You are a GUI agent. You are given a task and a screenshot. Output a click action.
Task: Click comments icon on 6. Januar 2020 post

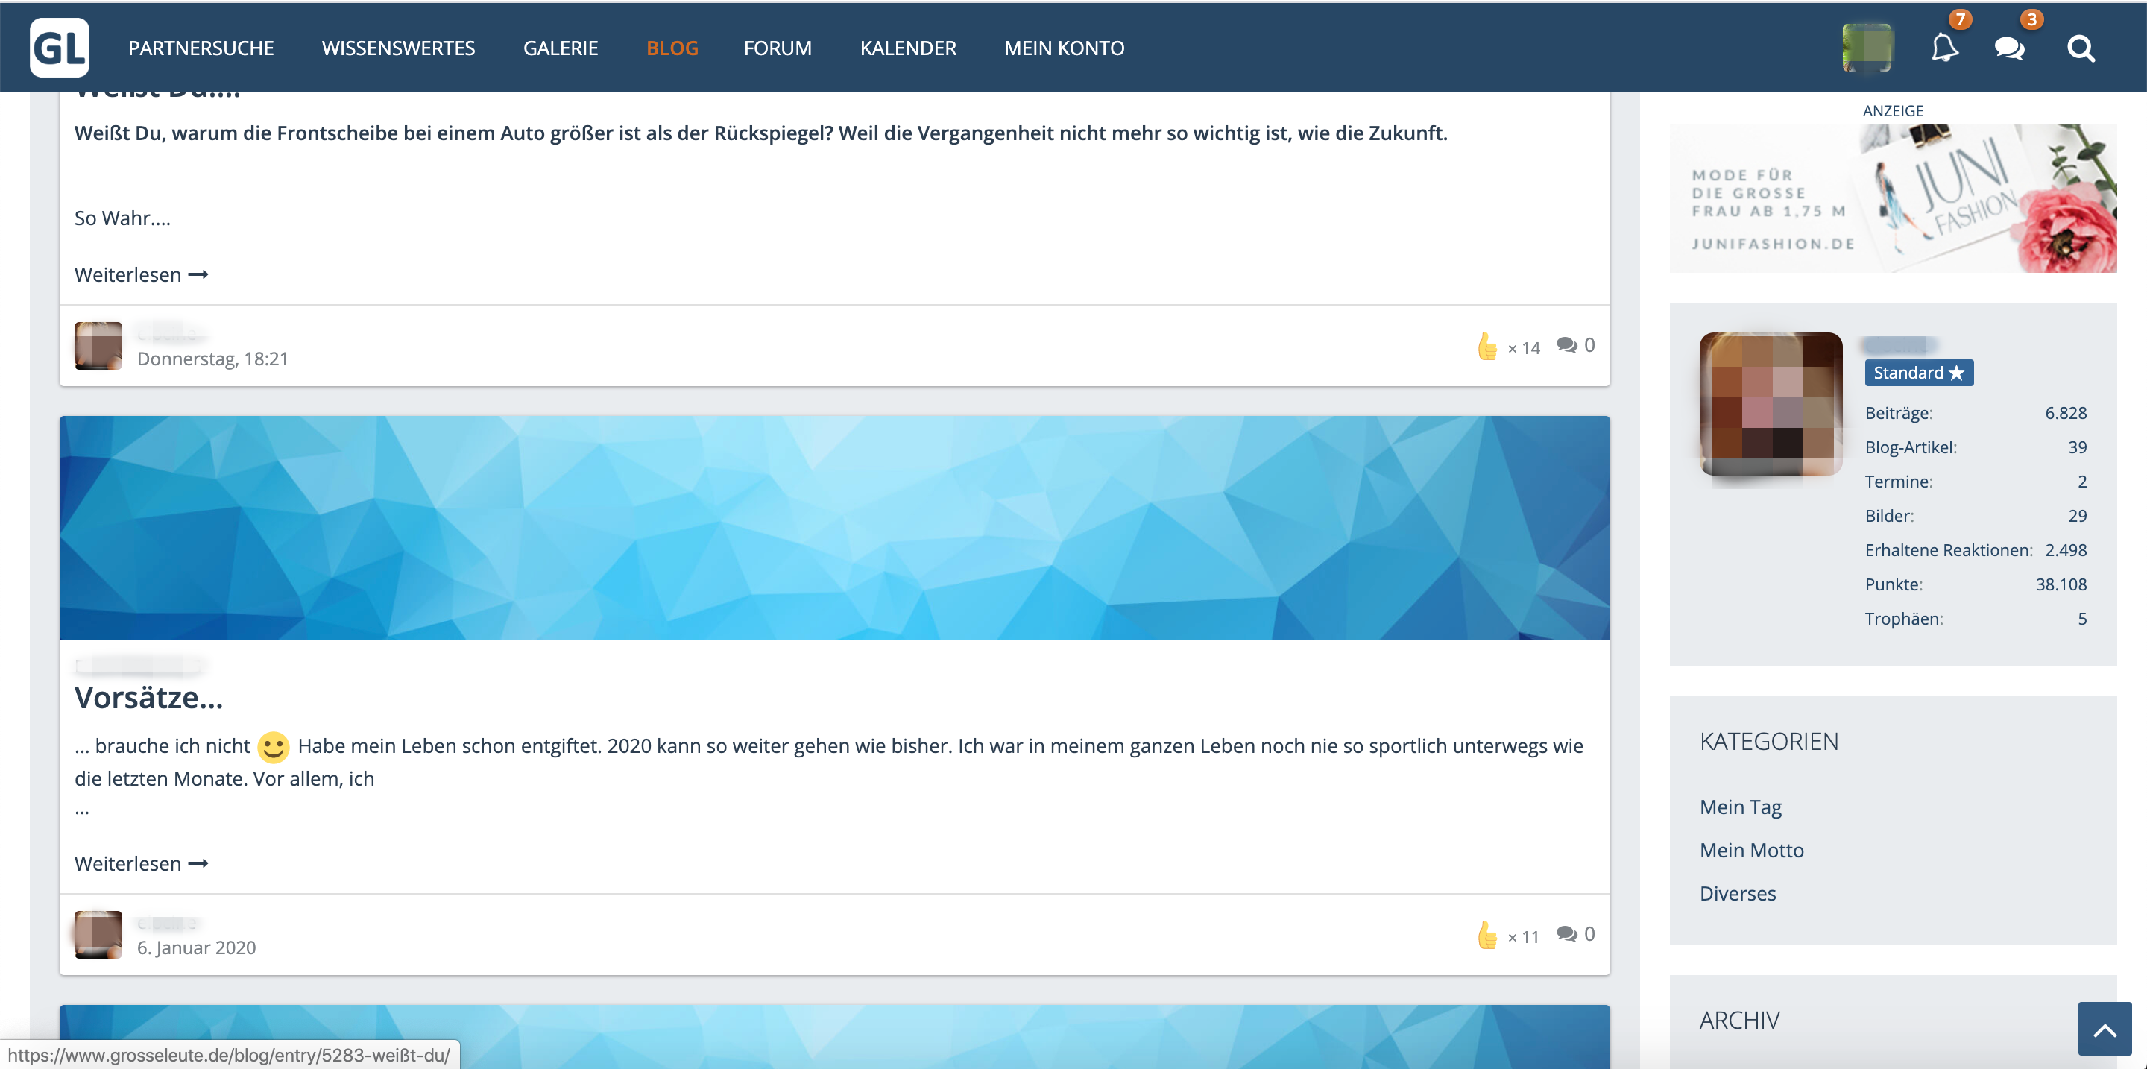click(1567, 934)
